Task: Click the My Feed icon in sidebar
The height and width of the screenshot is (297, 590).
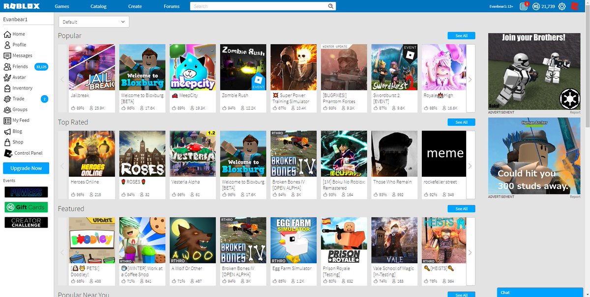Action: click(x=7, y=120)
